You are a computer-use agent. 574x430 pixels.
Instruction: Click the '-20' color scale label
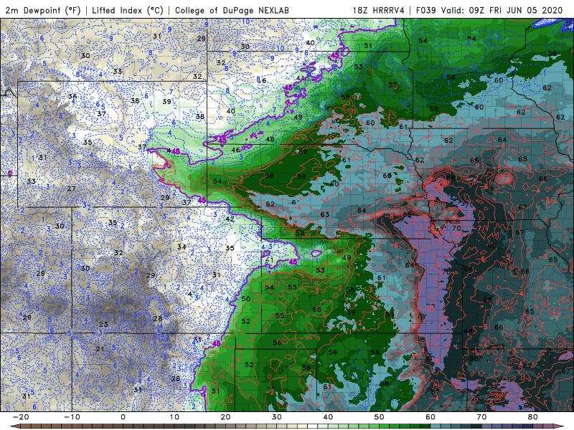21,417
